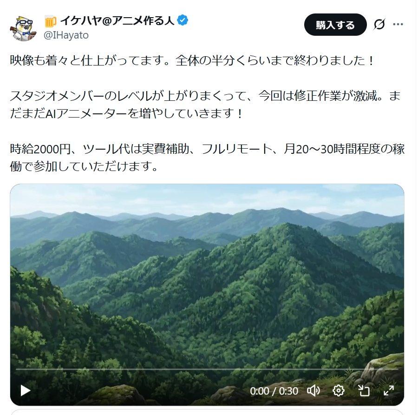Seek along the video progress bar

pos(207,369)
